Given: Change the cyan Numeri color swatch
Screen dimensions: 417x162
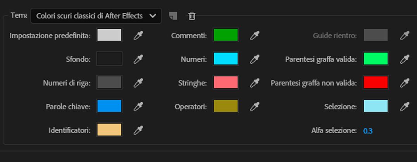Looking at the screenshot, I should [226, 59].
